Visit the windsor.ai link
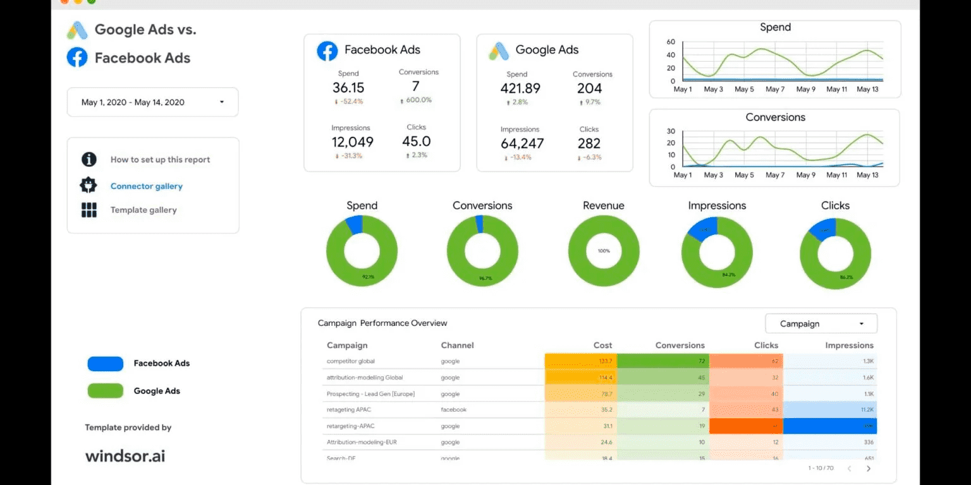The height and width of the screenshot is (485, 971). click(125, 455)
